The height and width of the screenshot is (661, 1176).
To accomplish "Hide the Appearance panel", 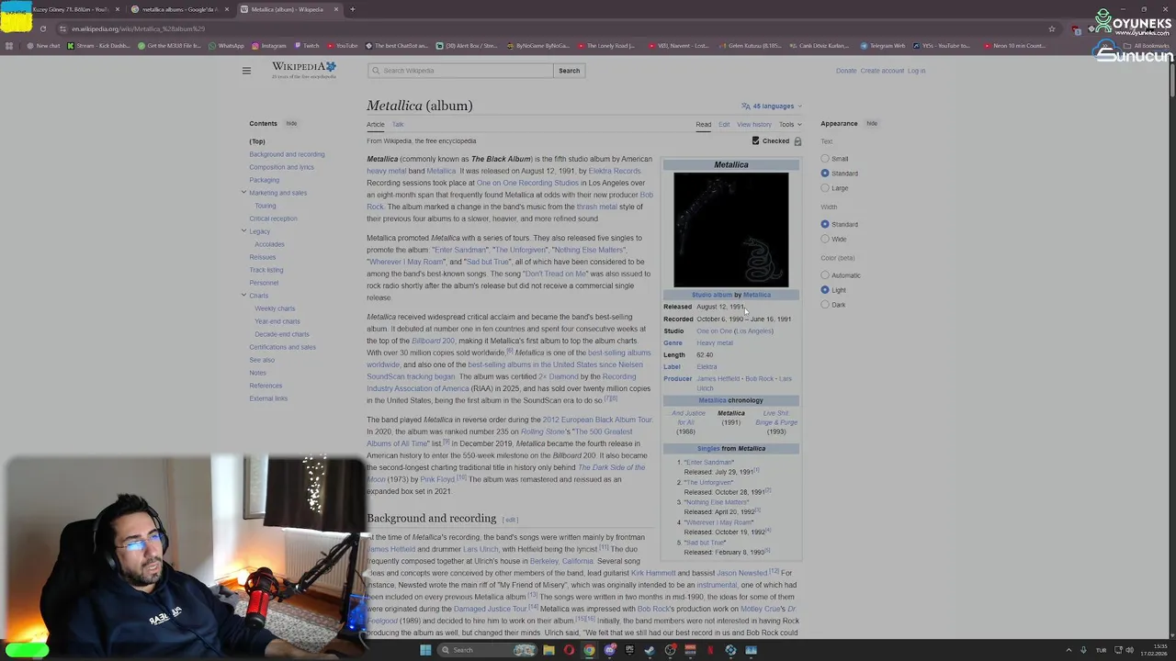I will [x=872, y=123].
